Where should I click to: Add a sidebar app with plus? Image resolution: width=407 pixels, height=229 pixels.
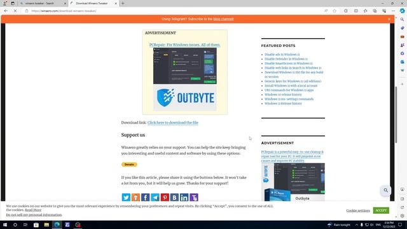point(403,84)
